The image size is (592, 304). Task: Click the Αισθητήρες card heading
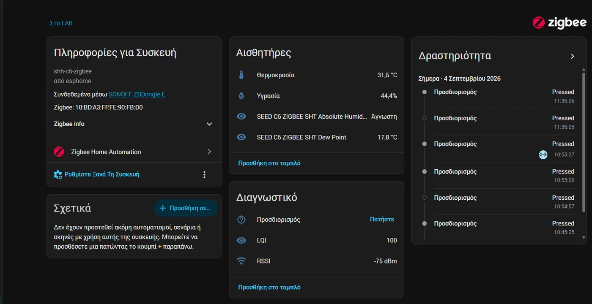(x=264, y=53)
